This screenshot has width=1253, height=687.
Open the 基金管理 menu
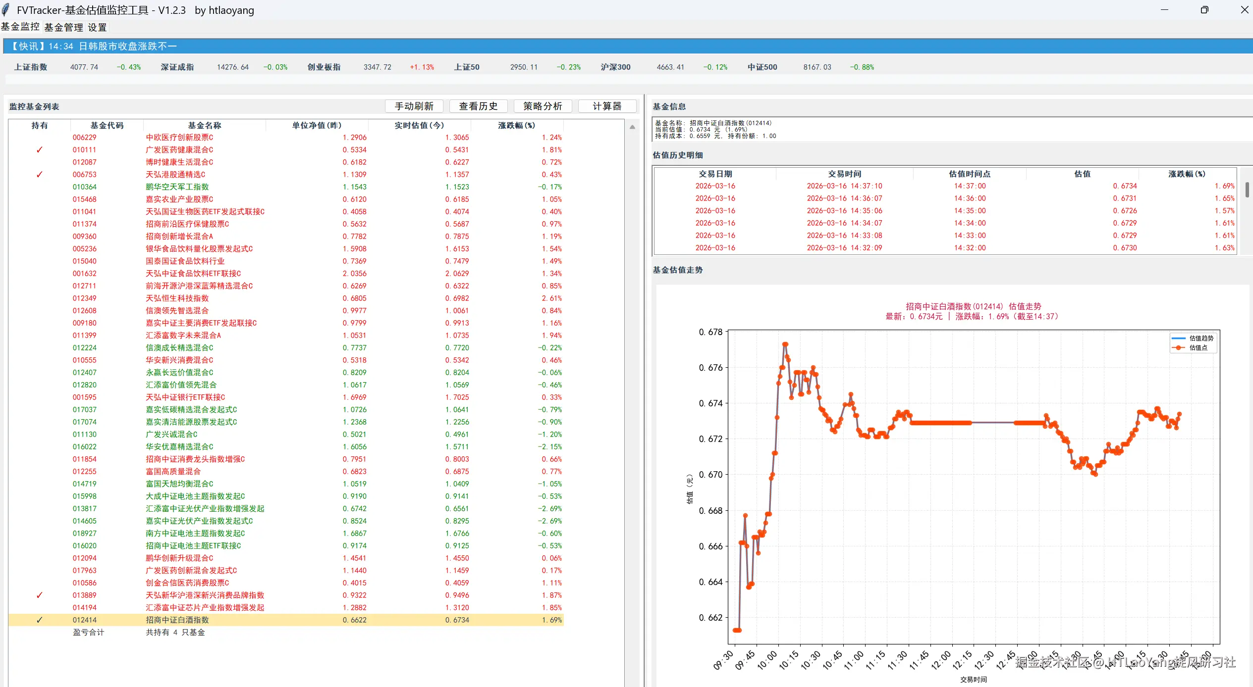tap(63, 27)
